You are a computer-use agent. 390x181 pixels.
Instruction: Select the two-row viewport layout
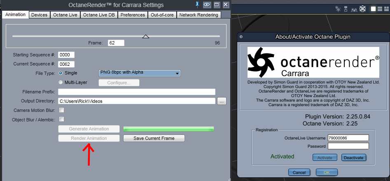pyautogui.click(x=380, y=9)
